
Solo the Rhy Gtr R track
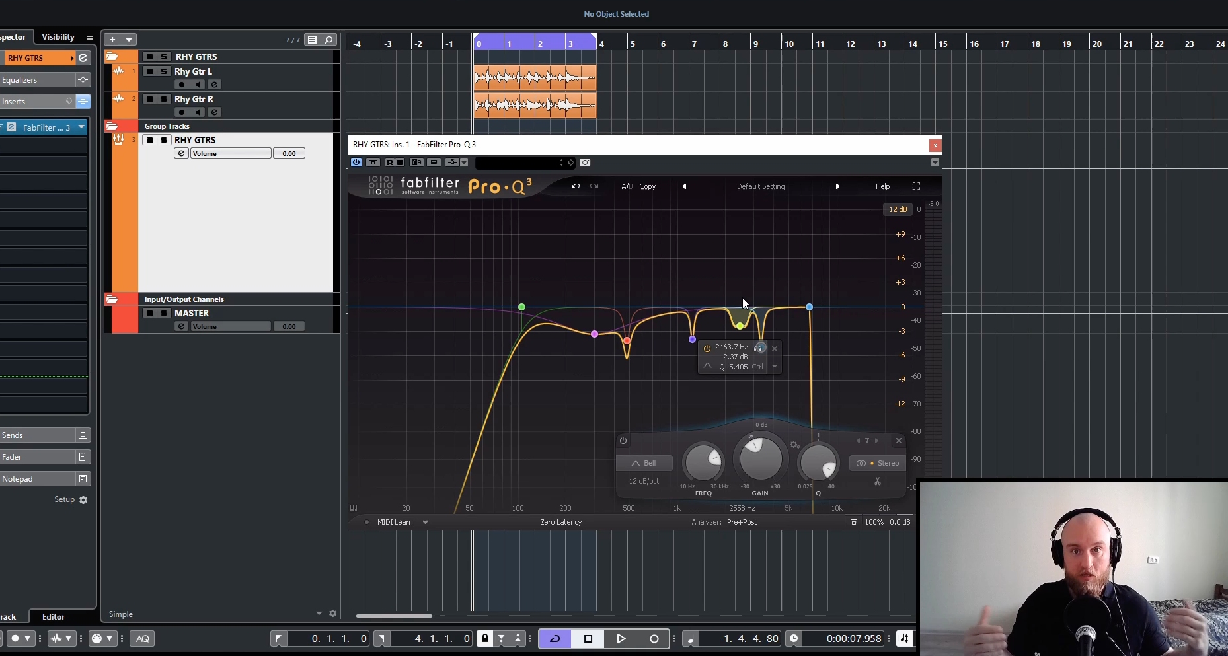[x=164, y=99]
